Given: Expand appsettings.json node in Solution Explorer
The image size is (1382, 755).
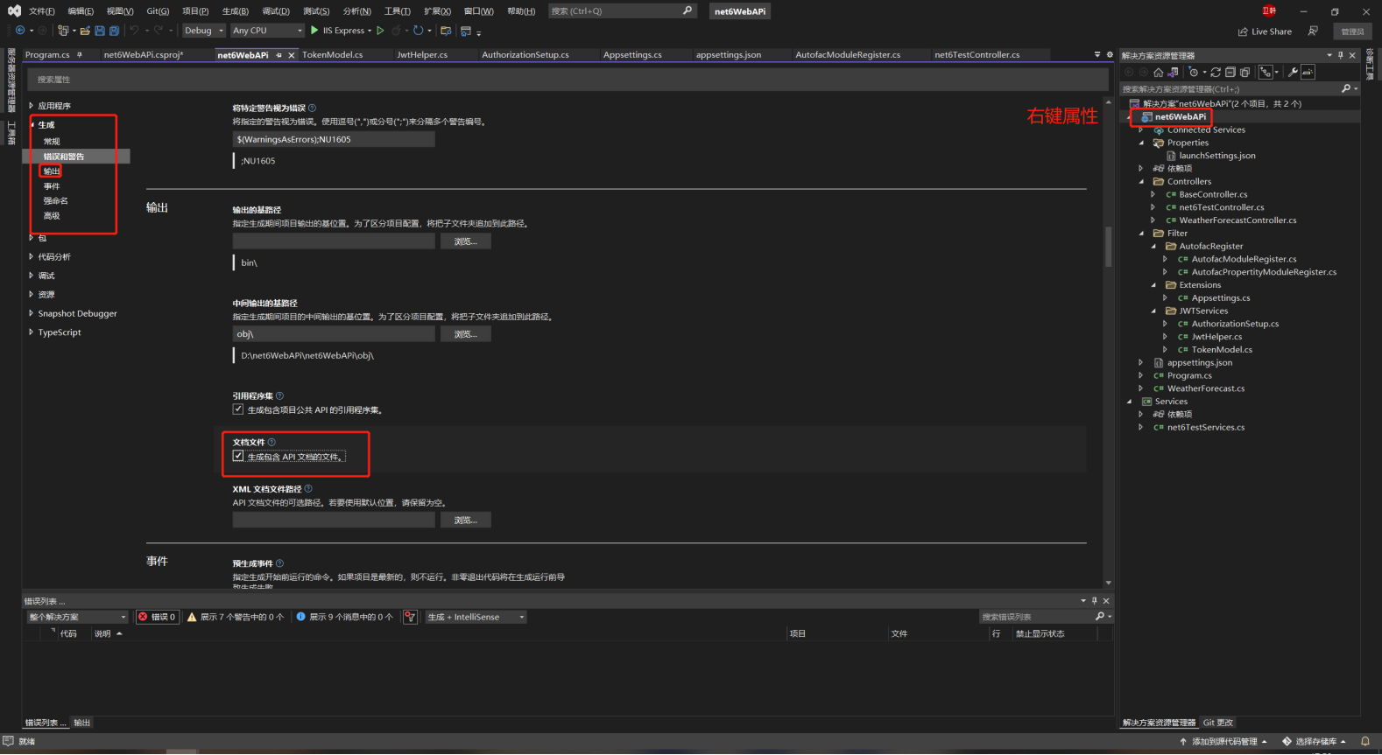Looking at the screenshot, I should pyautogui.click(x=1141, y=362).
